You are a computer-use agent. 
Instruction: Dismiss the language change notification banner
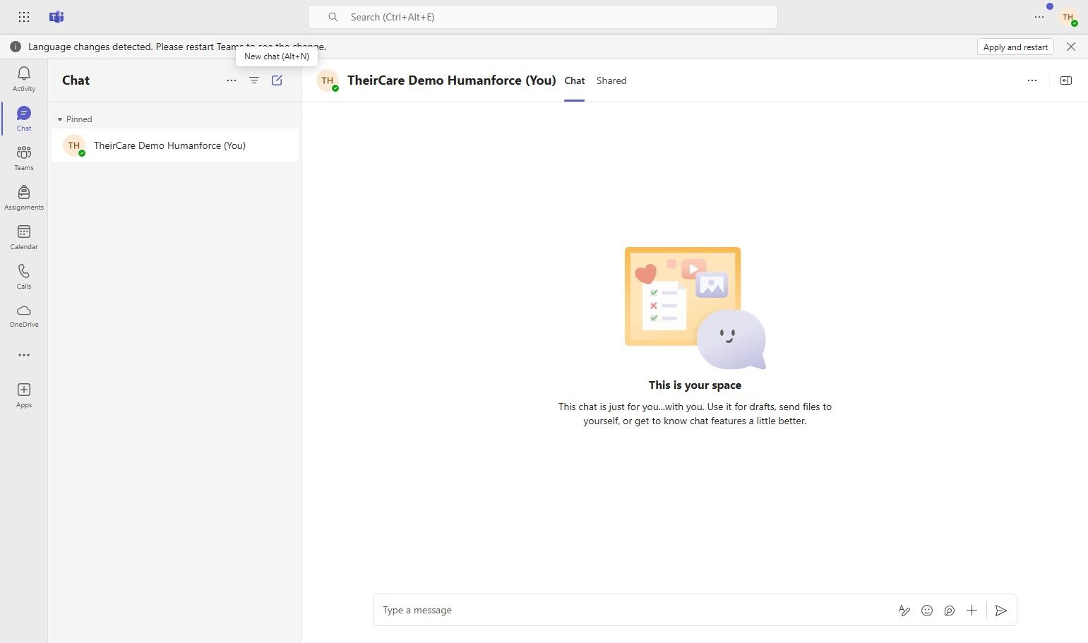pyautogui.click(x=1071, y=47)
